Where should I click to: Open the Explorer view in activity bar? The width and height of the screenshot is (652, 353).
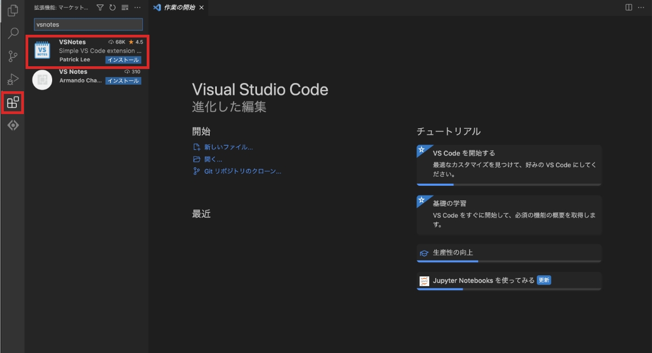point(12,10)
